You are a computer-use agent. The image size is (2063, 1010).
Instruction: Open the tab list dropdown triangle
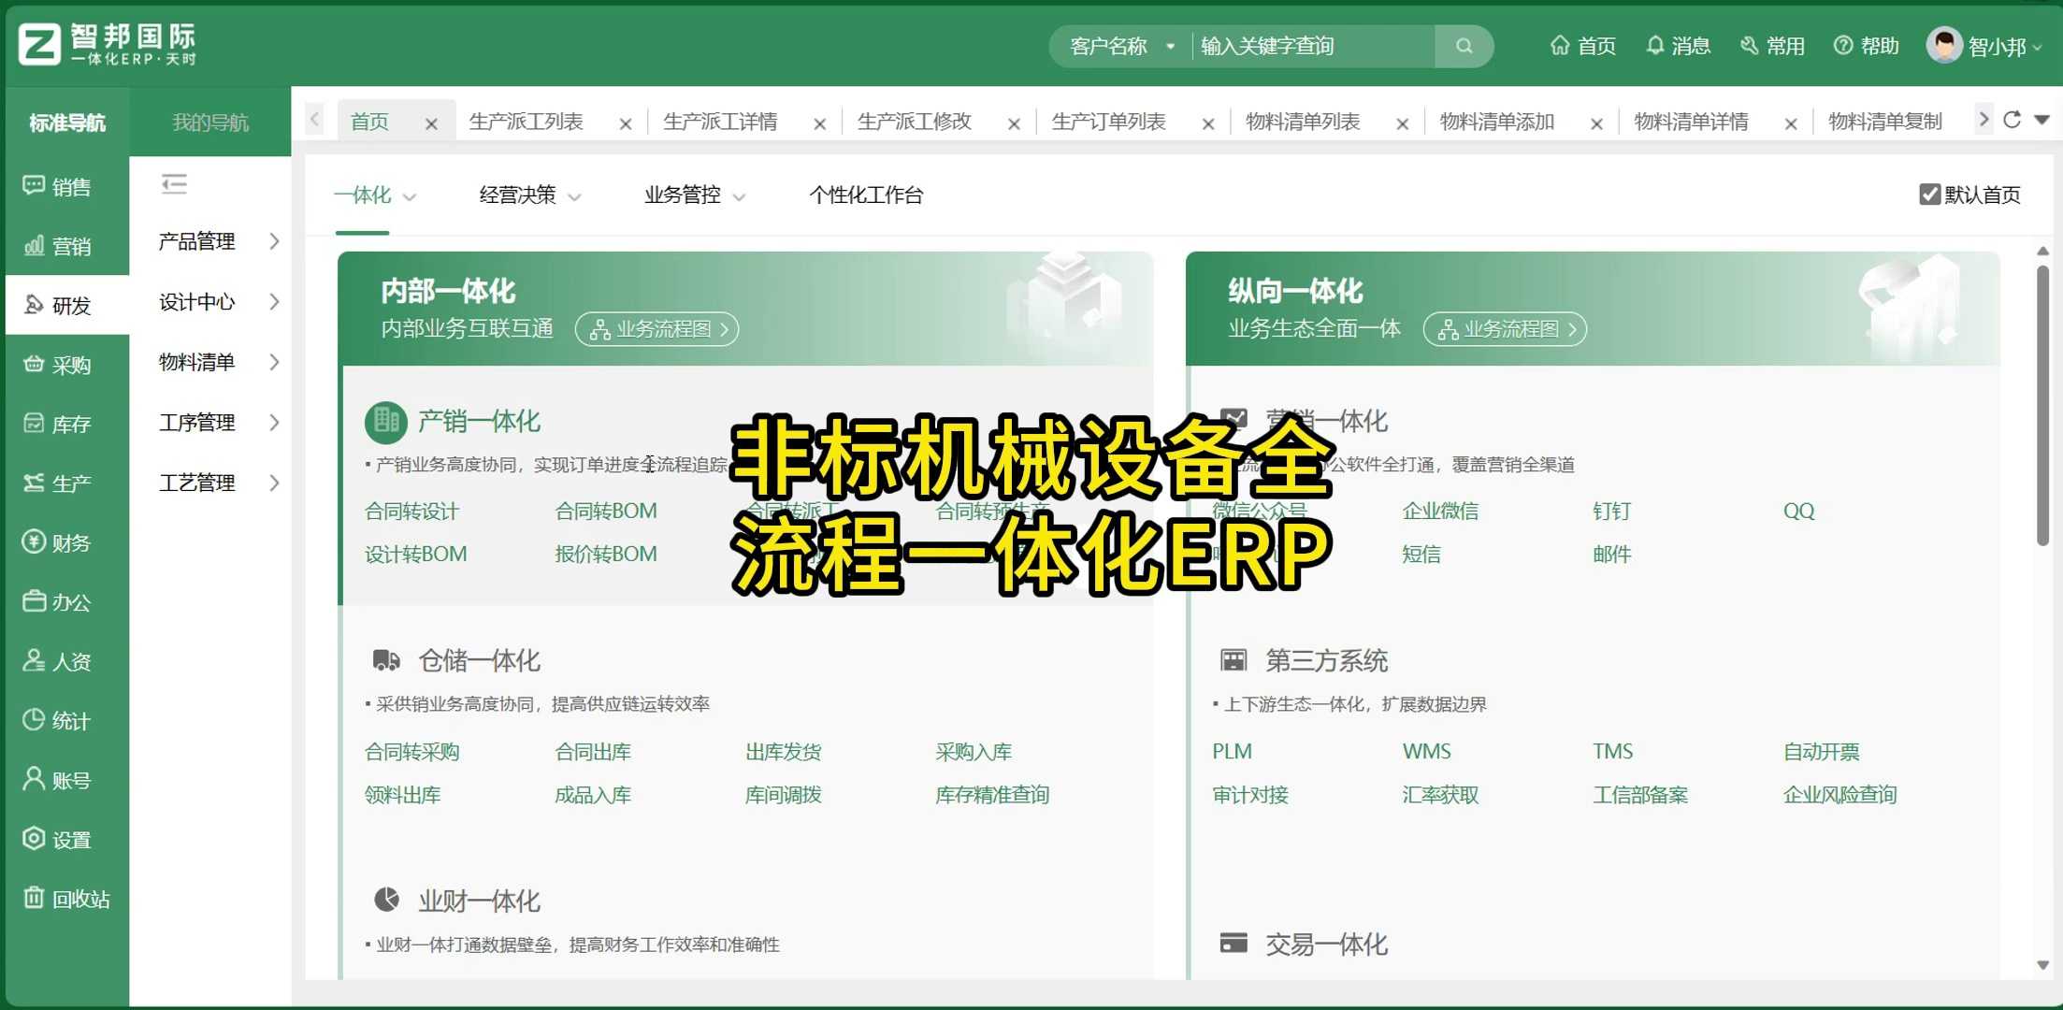tap(2042, 120)
